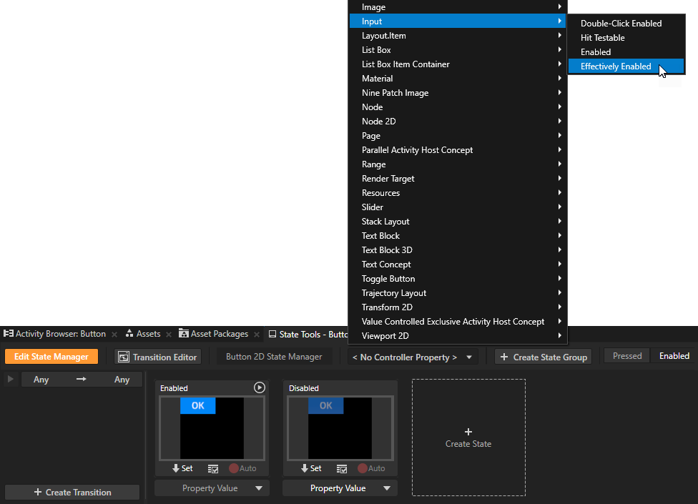Screen dimensions: 698x504
Task: Click the Create State placeholder area
Action: pos(468,437)
